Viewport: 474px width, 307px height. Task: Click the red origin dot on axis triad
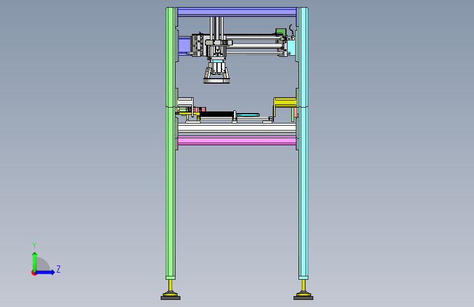34,273
